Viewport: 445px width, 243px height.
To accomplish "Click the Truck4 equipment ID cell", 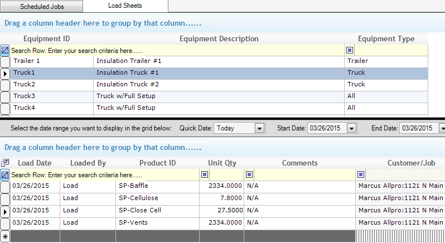I will [x=52, y=108].
